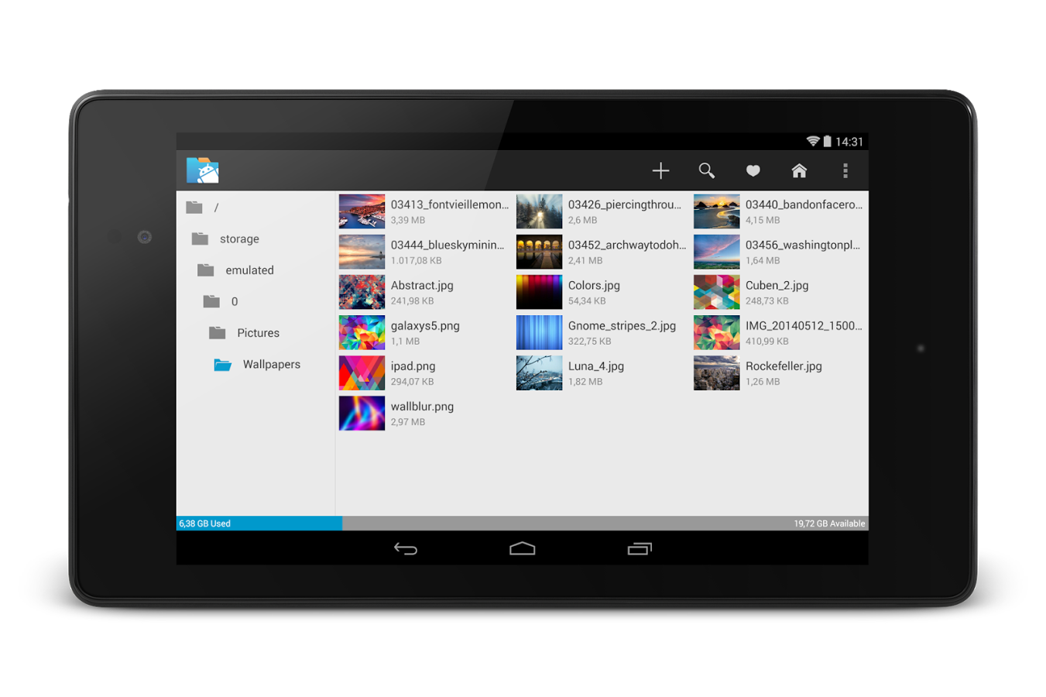The image size is (1046, 697).
Task: Open the Cuben_2.jpg thumbnail
Action: point(716,292)
